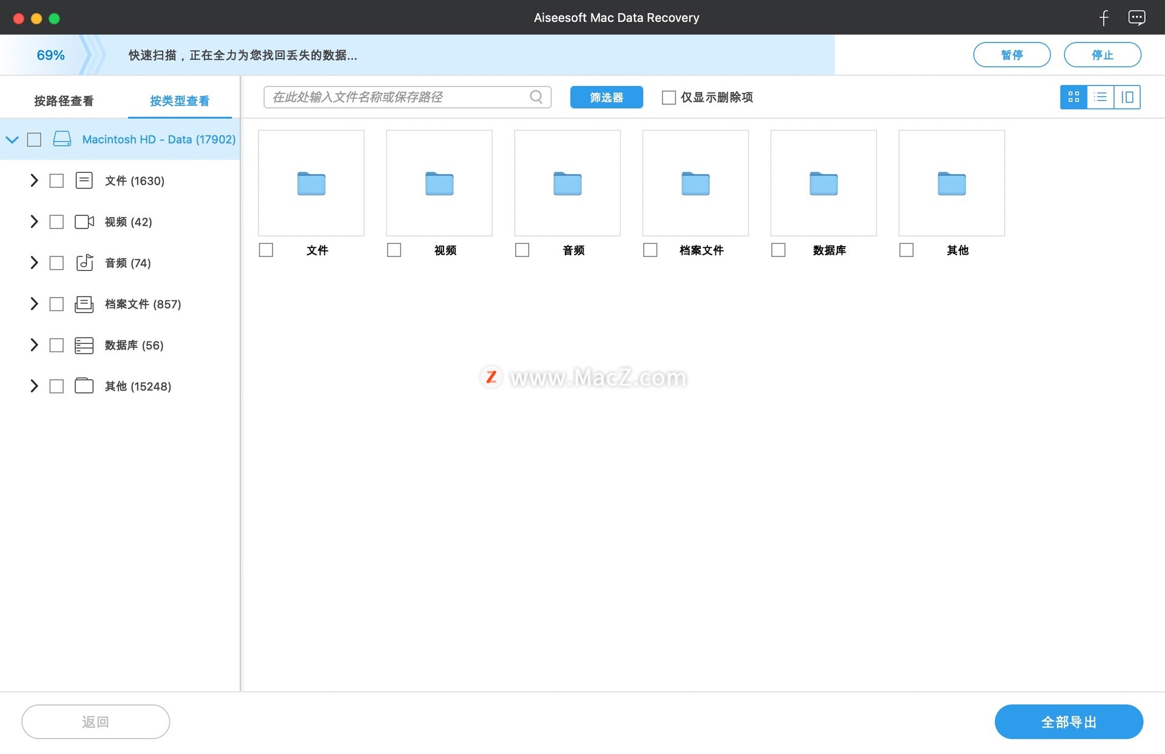Open the 音频 folder thumbnail
Viewport: 1165px width, 754px height.
[x=567, y=183]
